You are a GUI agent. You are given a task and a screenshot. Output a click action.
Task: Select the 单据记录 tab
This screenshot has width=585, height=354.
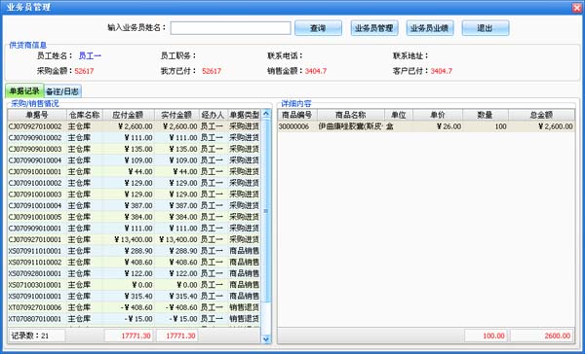pyautogui.click(x=24, y=90)
